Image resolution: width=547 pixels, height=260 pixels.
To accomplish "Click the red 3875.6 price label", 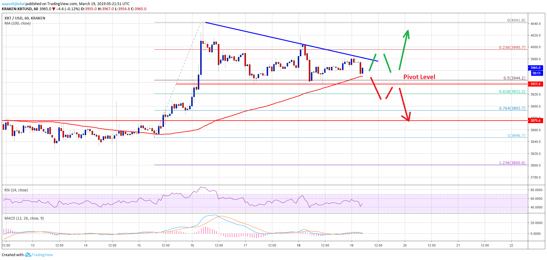I will 535,121.
